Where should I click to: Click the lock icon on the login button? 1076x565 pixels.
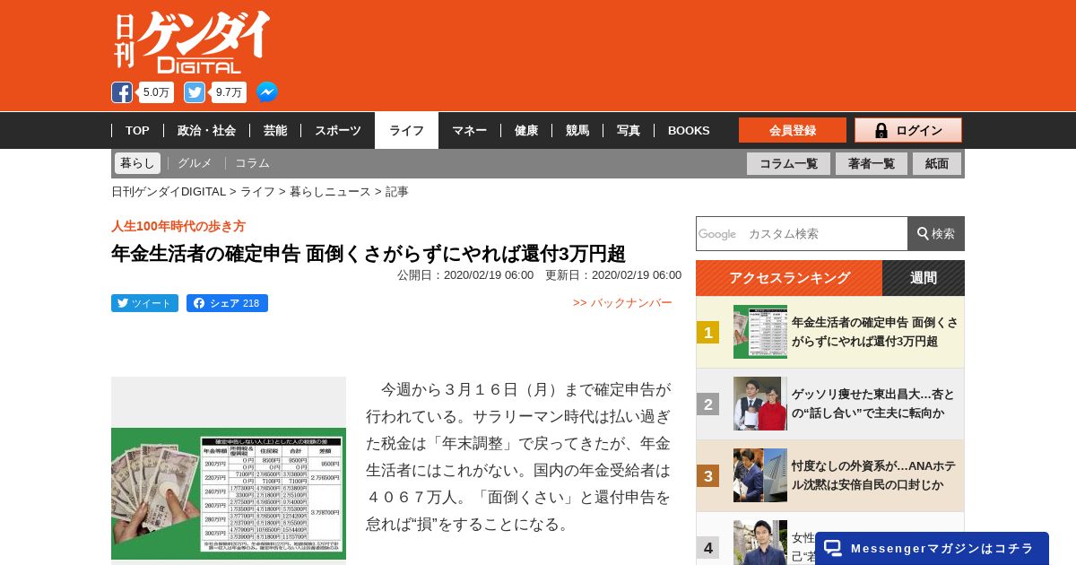[881, 130]
